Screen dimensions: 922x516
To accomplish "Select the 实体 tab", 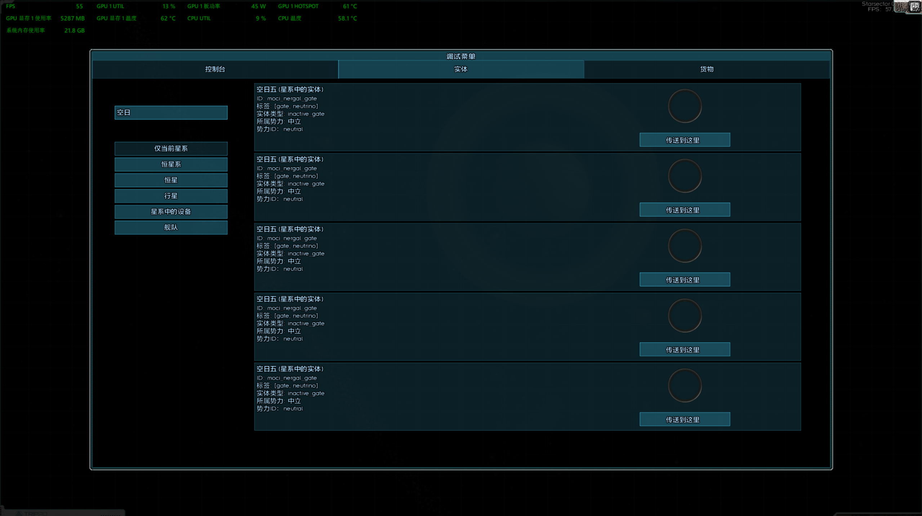I will [x=461, y=69].
